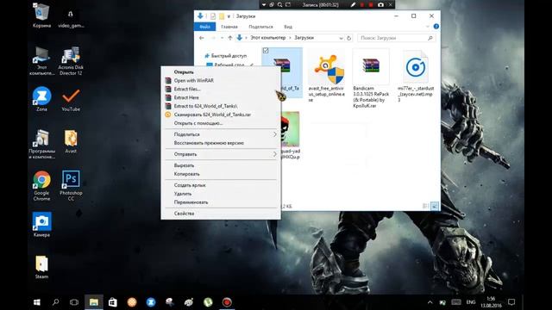
Task: Click the Zona taskbar icon
Action: coord(151,302)
